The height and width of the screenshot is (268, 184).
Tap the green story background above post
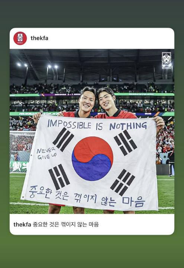[x=92, y=14]
